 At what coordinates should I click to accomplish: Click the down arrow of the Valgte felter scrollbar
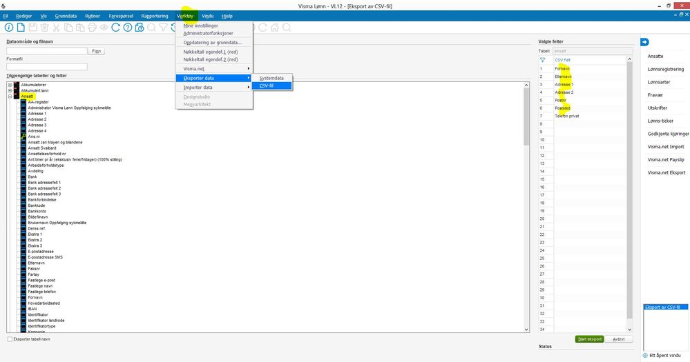coord(629,329)
